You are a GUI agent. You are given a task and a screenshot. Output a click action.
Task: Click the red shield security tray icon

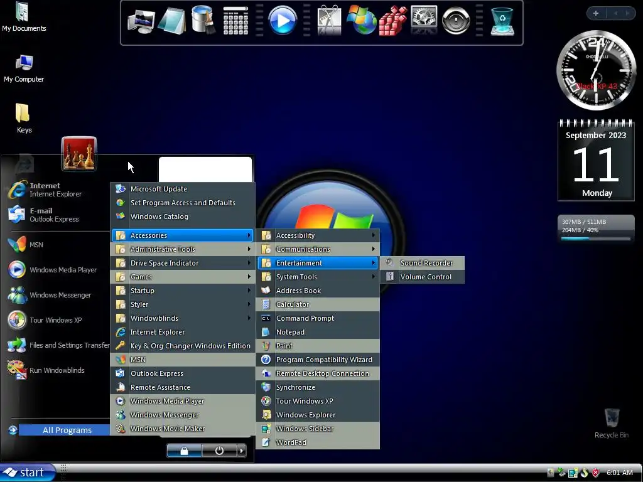coord(595,473)
